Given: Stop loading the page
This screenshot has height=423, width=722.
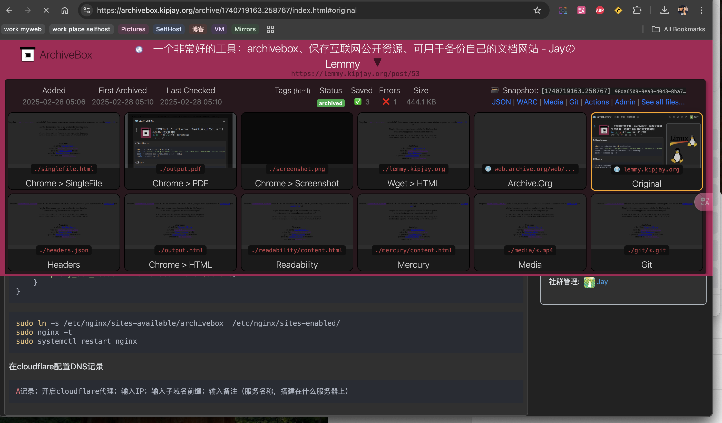Looking at the screenshot, I should click(x=46, y=11).
